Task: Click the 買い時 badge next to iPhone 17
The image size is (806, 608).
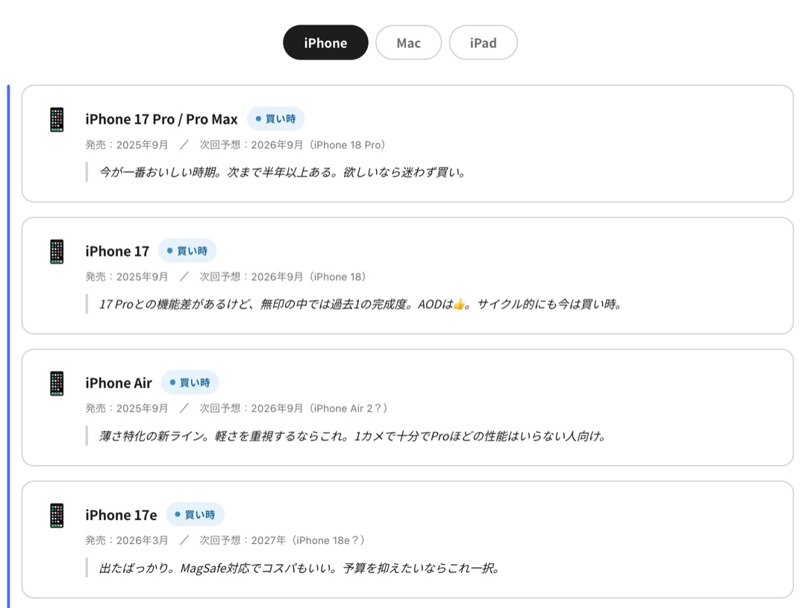Action: coord(187,251)
